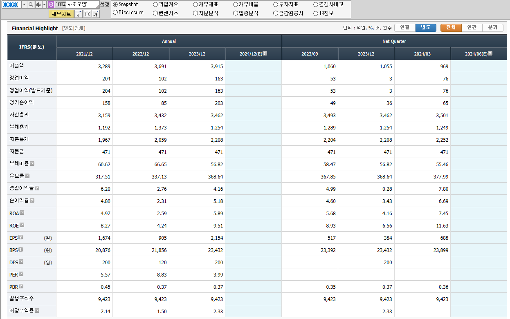Image resolution: width=510 pixels, height=319 pixels.
Task: Select the 지분분석 radio button
Action: click(195, 13)
